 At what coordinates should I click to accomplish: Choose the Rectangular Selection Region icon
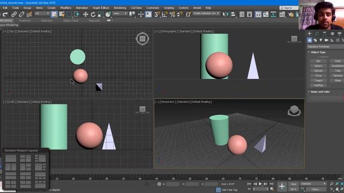[69, 14]
